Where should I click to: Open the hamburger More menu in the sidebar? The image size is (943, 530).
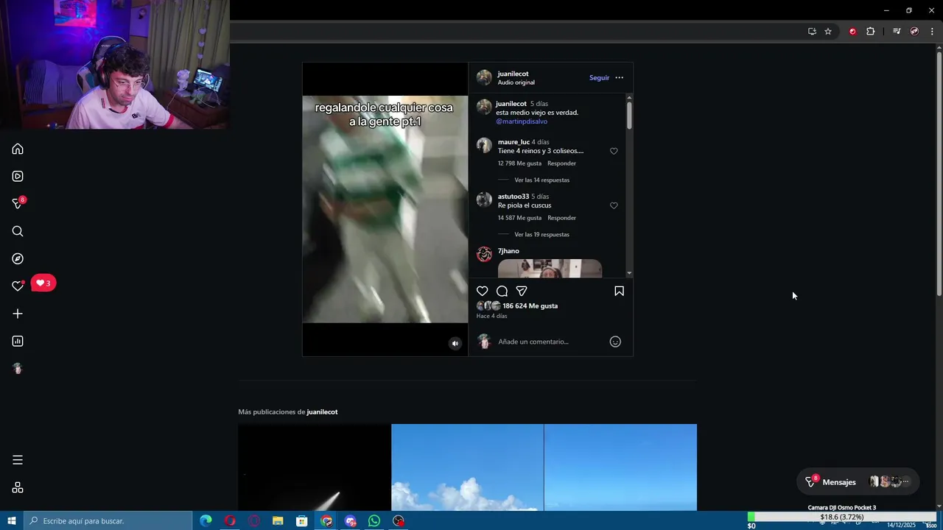18,460
